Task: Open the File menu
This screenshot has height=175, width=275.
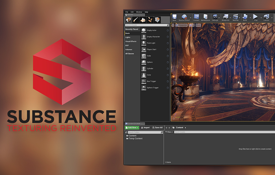Action: [127, 12]
